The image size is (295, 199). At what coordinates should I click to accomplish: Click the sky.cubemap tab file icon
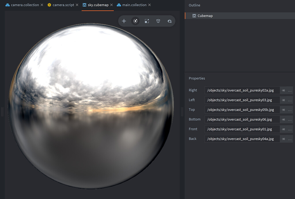click(84, 5)
